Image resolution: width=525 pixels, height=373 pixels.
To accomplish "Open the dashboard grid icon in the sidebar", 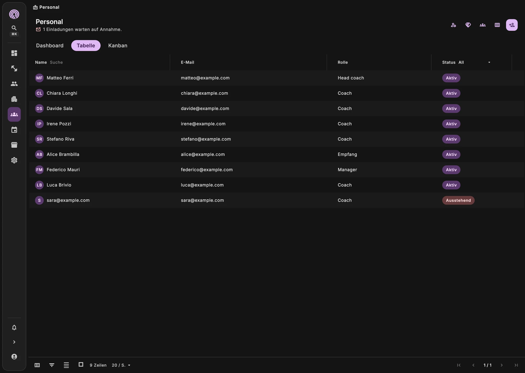I will (x=14, y=53).
